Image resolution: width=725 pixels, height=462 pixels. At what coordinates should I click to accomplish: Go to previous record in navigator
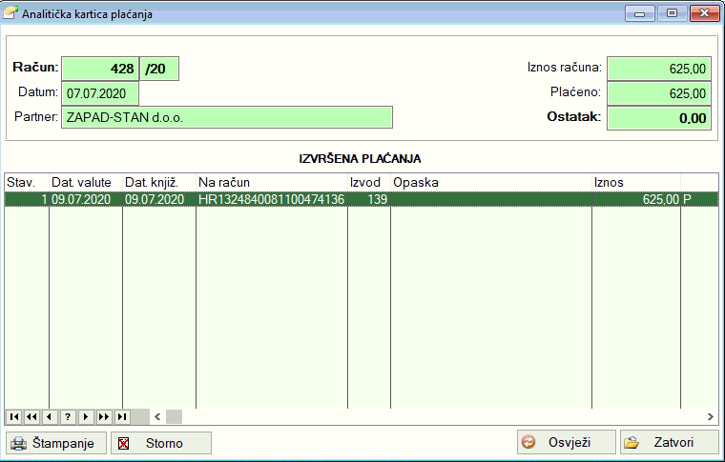click(x=50, y=416)
